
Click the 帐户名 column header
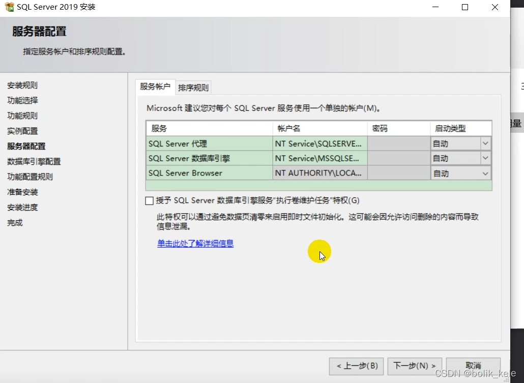pos(320,128)
